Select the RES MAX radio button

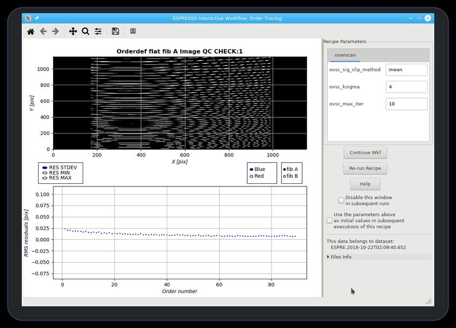pos(45,178)
